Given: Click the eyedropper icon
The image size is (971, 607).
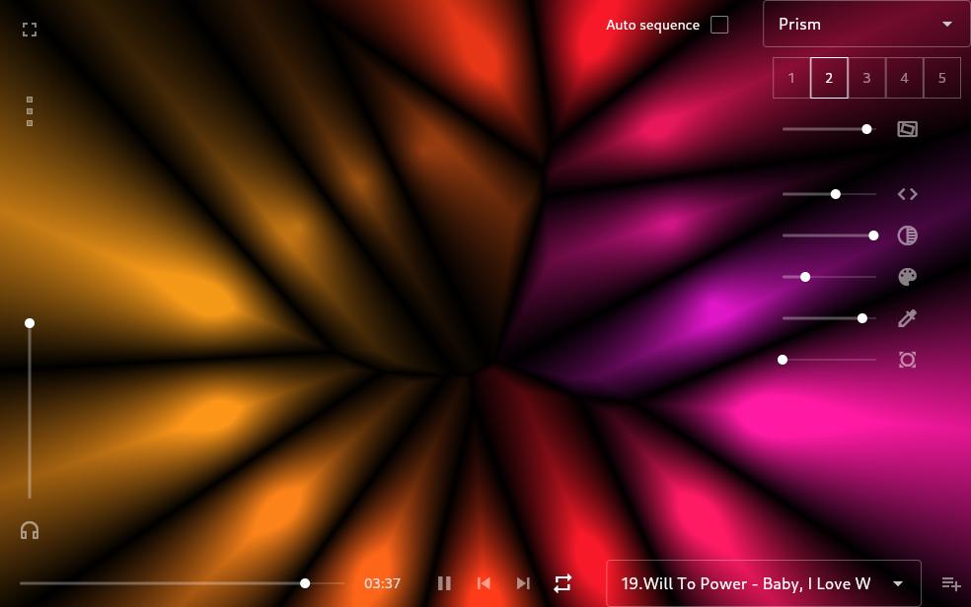Looking at the screenshot, I should click(907, 318).
